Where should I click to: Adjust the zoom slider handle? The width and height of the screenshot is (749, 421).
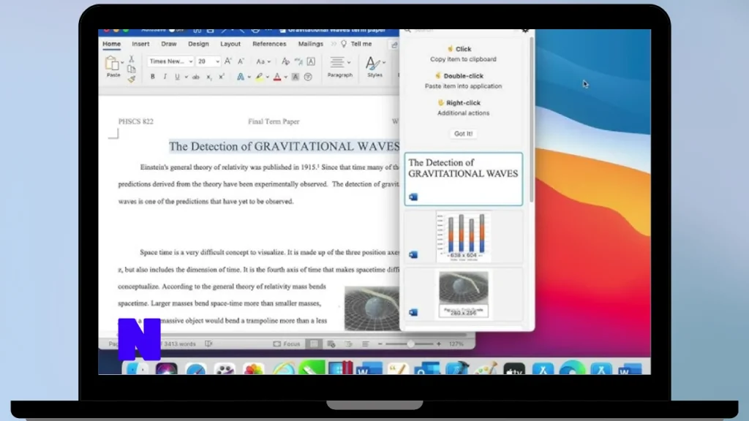pyautogui.click(x=410, y=344)
